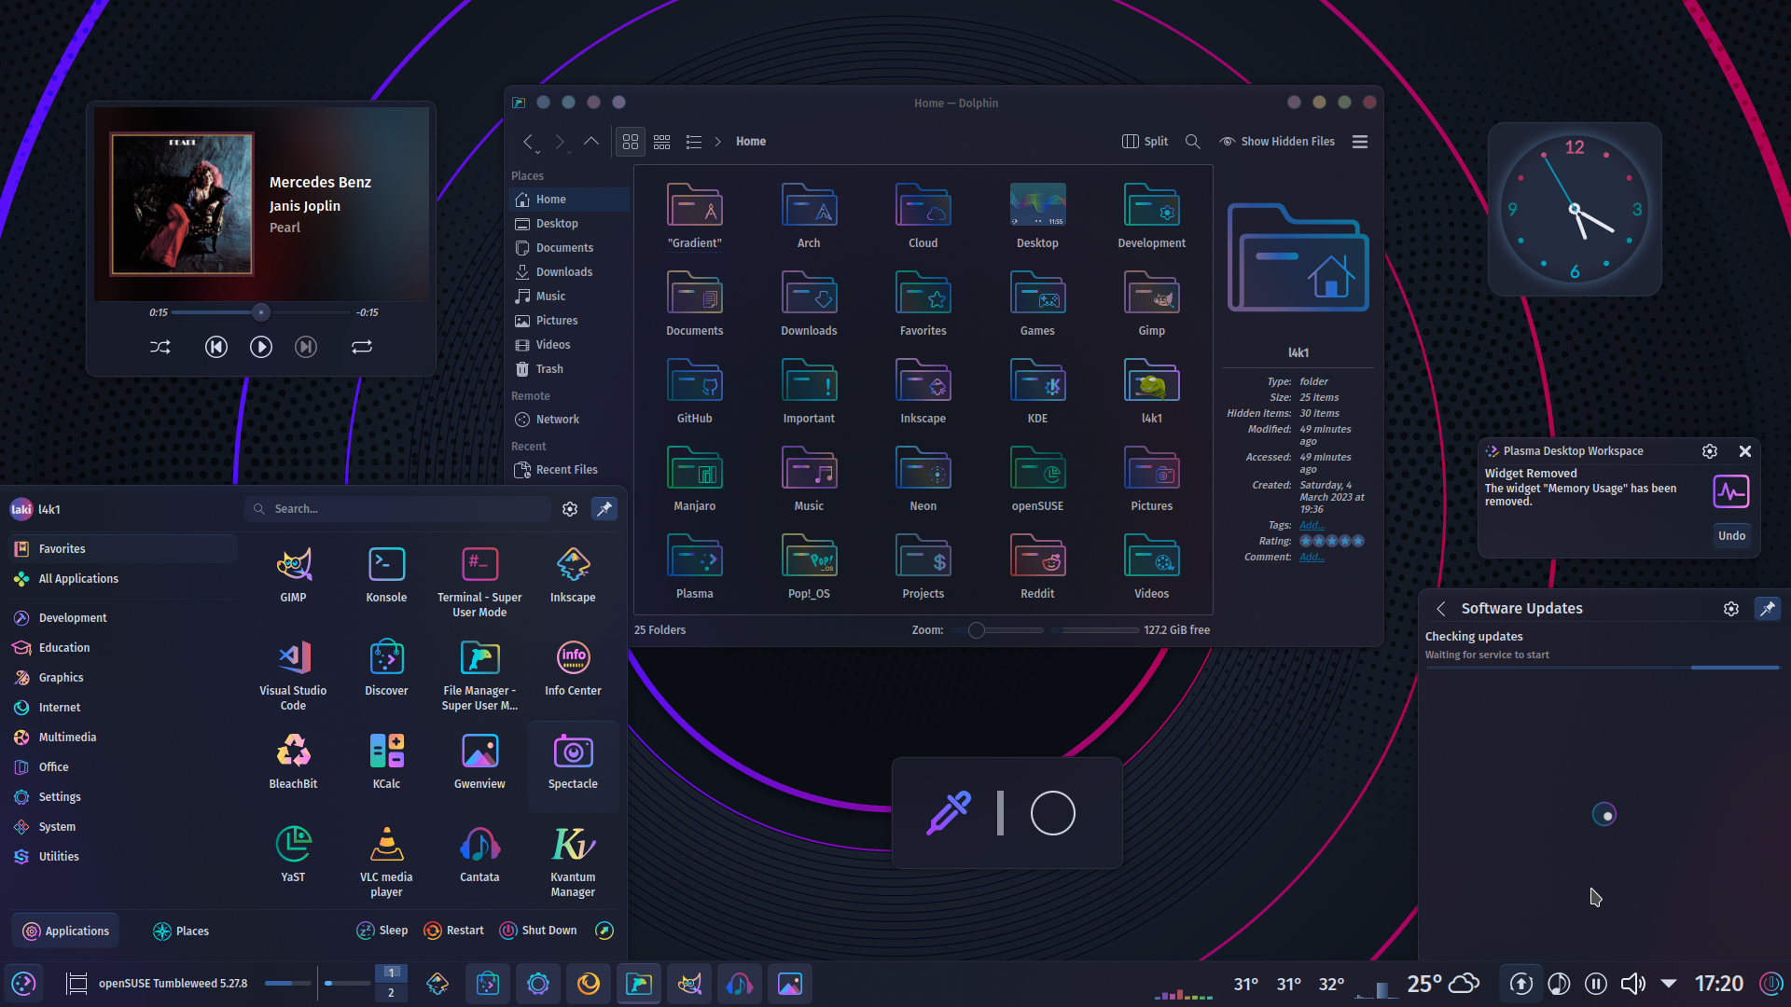This screenshot has width=1791, height=1007.
Task: Click the volume icon in the system tray
Action: coord(1632,983)
